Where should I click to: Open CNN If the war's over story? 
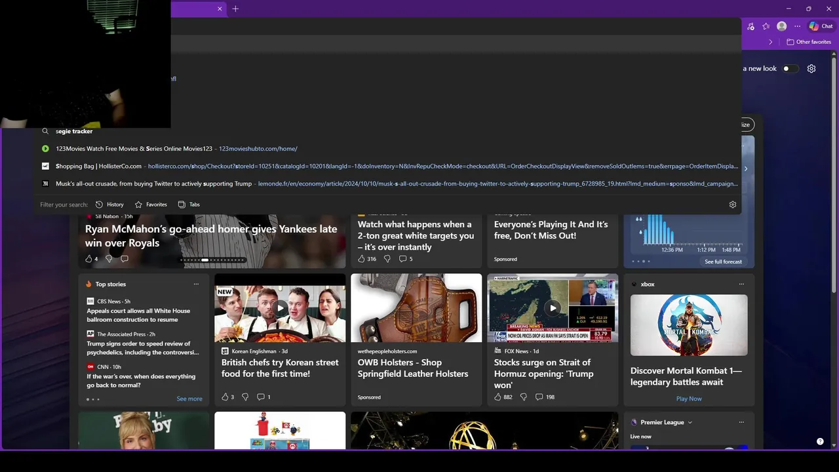(x=141, y=381)
